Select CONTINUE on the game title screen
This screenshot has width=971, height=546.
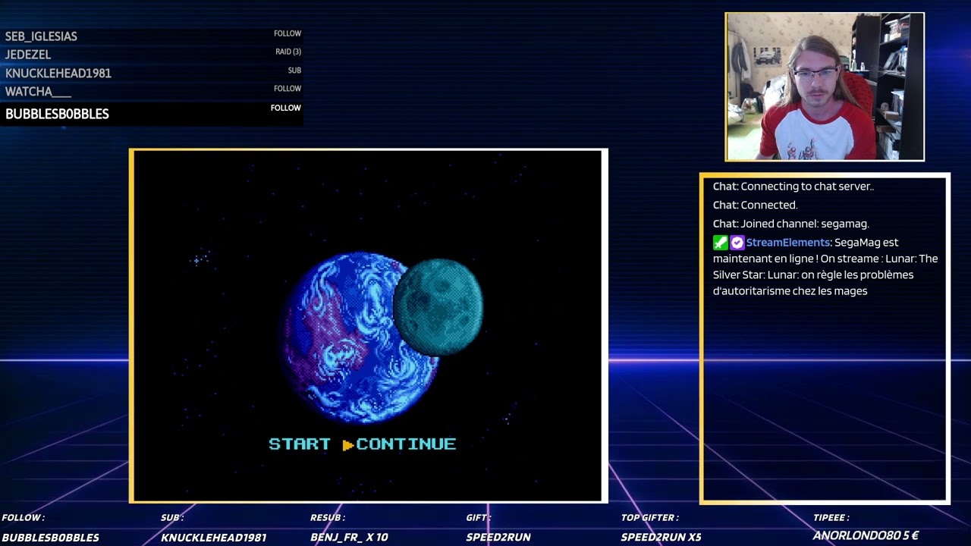[x=406, y=444]
